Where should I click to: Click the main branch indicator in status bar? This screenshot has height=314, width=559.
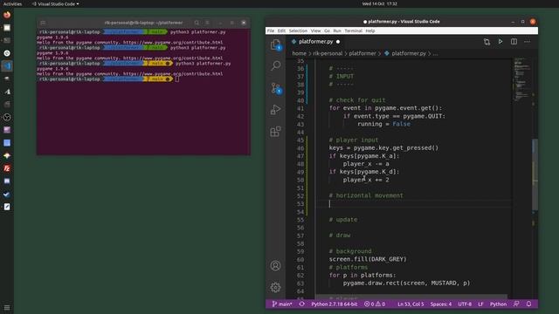click(282, 304)
